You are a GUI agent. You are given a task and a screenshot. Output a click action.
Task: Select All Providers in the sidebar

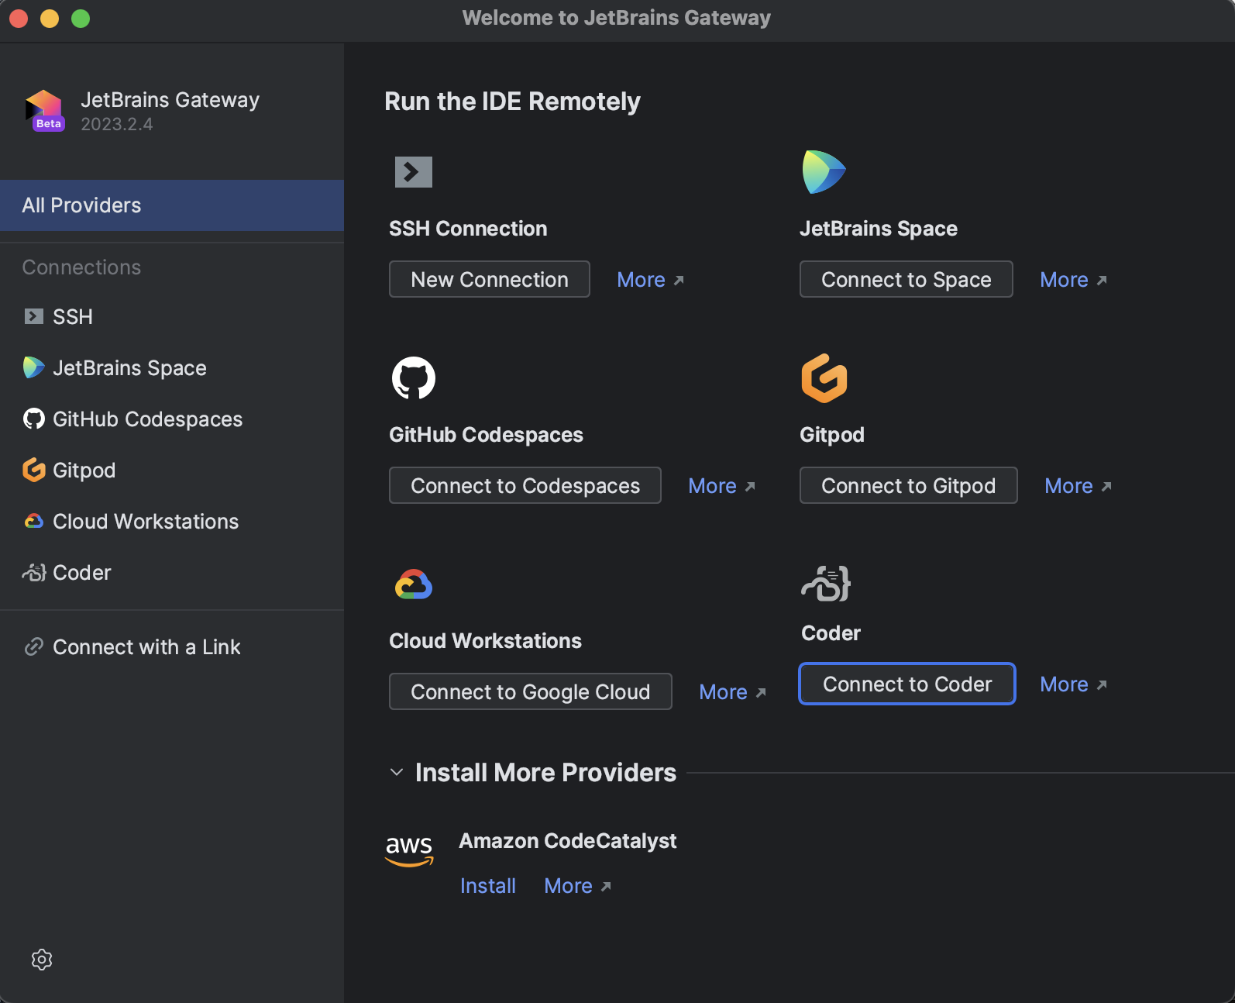coord(171,205)
